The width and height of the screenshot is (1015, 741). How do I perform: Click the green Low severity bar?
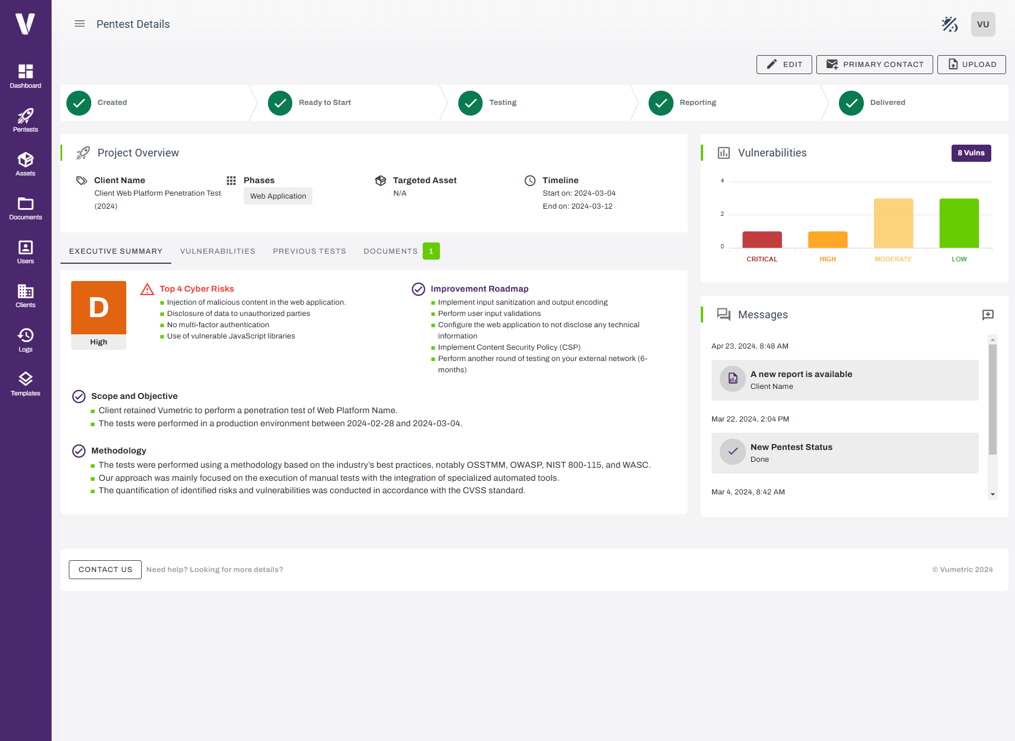tap(959, 223)
